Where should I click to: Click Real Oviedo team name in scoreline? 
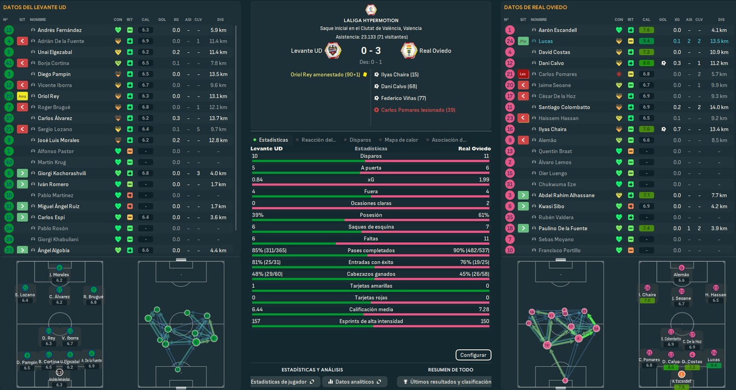(x=435, y=51)
